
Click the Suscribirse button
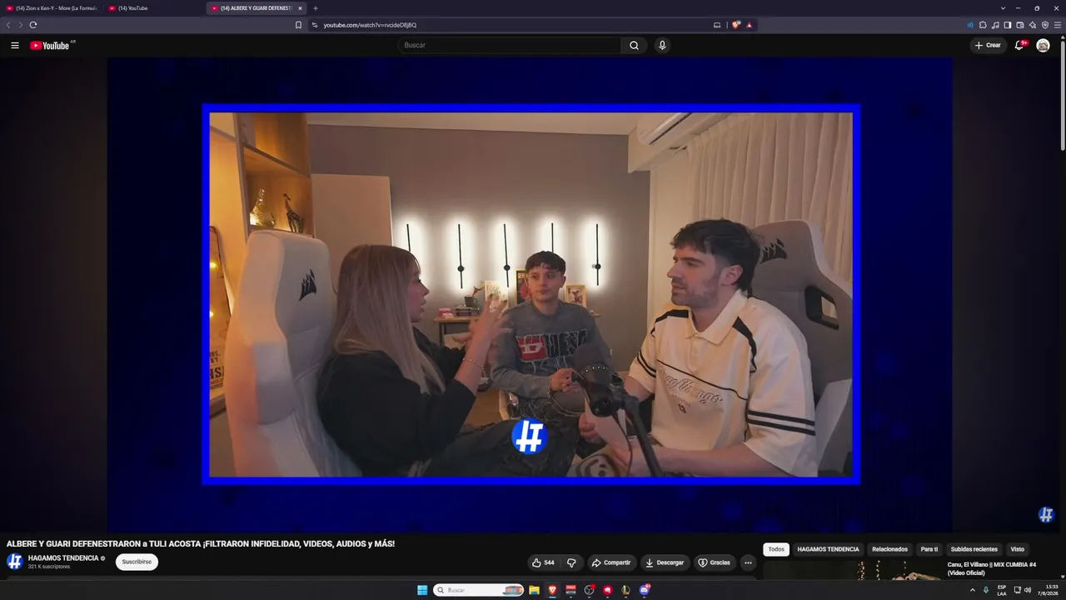coord(137,562)
